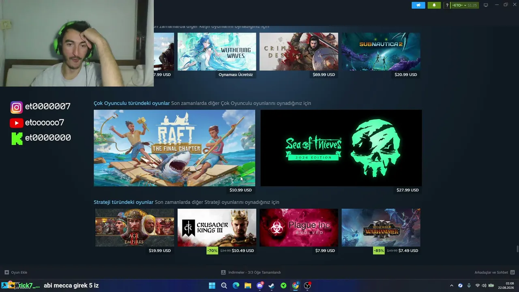
Task: Click the friends icon beside 'Arkadaşlar ve Sohbet'
Action: pos(513,273)
